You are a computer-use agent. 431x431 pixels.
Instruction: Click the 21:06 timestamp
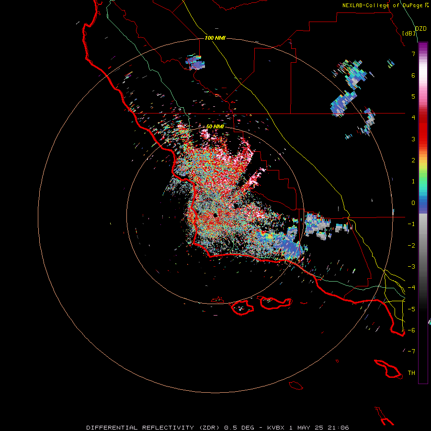tap(338, 428)
